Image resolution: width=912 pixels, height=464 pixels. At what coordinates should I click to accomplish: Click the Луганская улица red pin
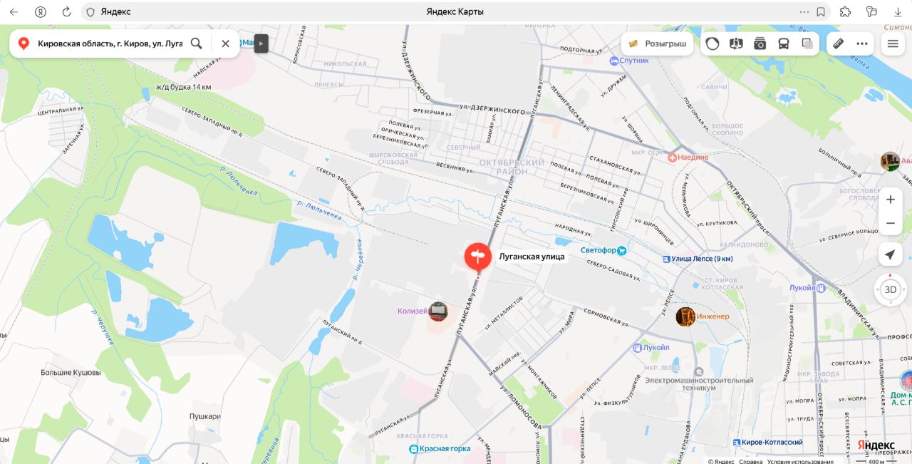click(x=478, y=257)
